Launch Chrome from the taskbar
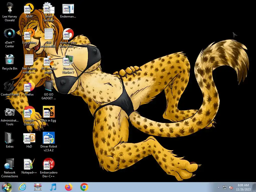 [x=84, y=187]
